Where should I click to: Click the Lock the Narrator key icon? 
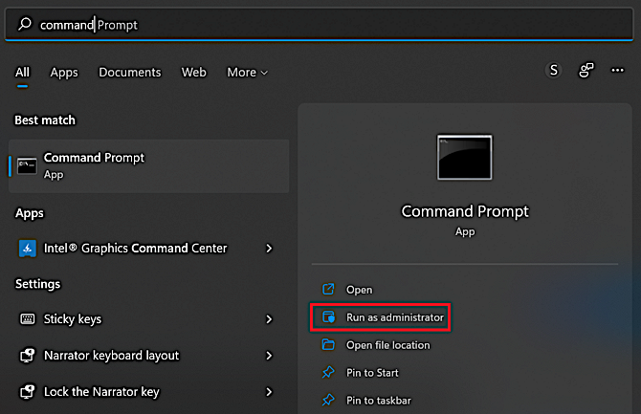pyautogui.click(x=27, y=392)
